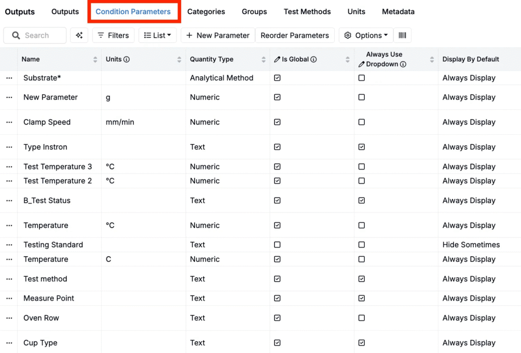
Task: Open the Filters panel
Action: click(x=113, y=35)
